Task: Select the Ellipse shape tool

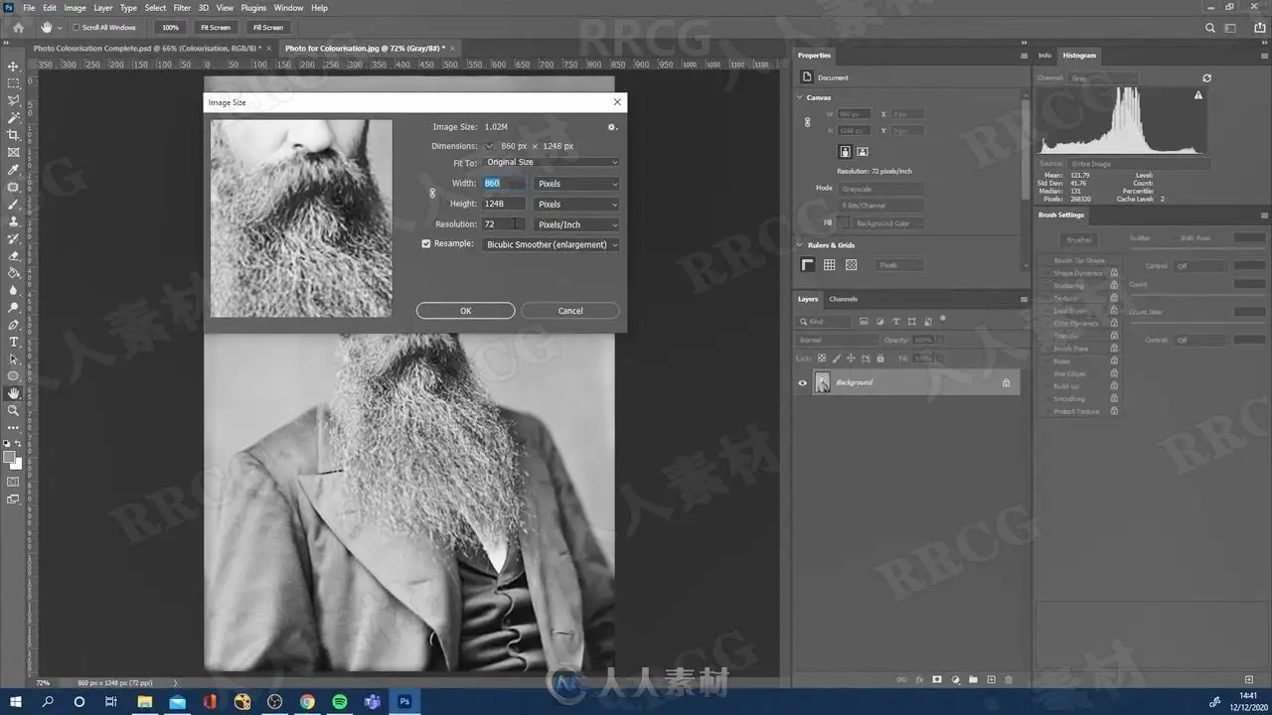Action: [x=13, y=376]
